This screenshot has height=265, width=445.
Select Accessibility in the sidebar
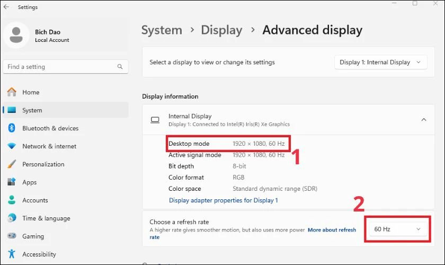point(39,254)
